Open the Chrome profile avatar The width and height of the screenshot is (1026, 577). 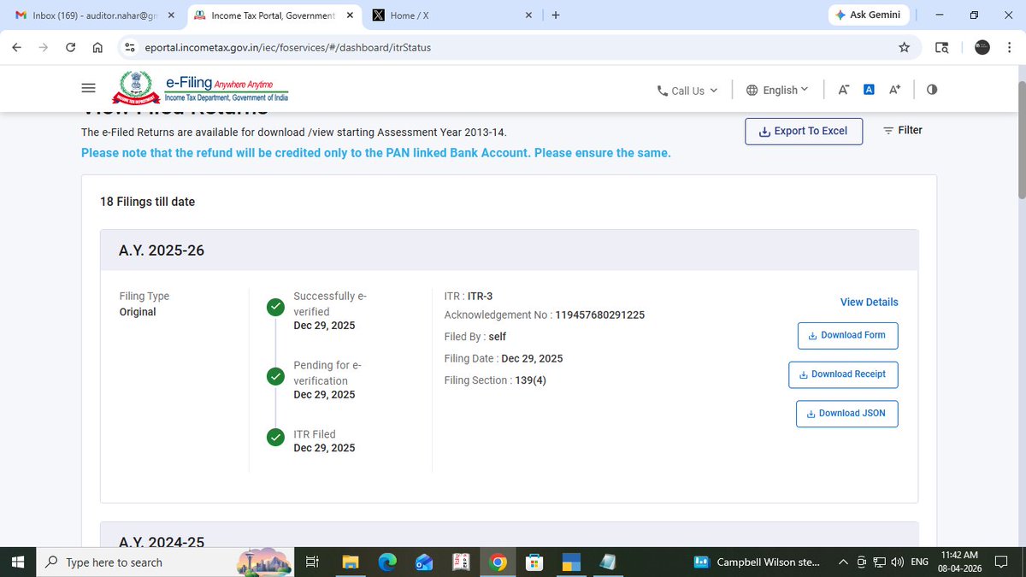click(982, 48)
